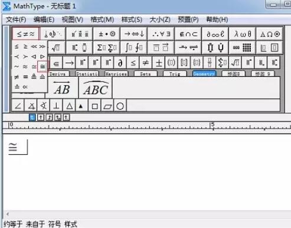Insert parentheses template from small bar
291x228 pixels.
click(x=171, y=63)
